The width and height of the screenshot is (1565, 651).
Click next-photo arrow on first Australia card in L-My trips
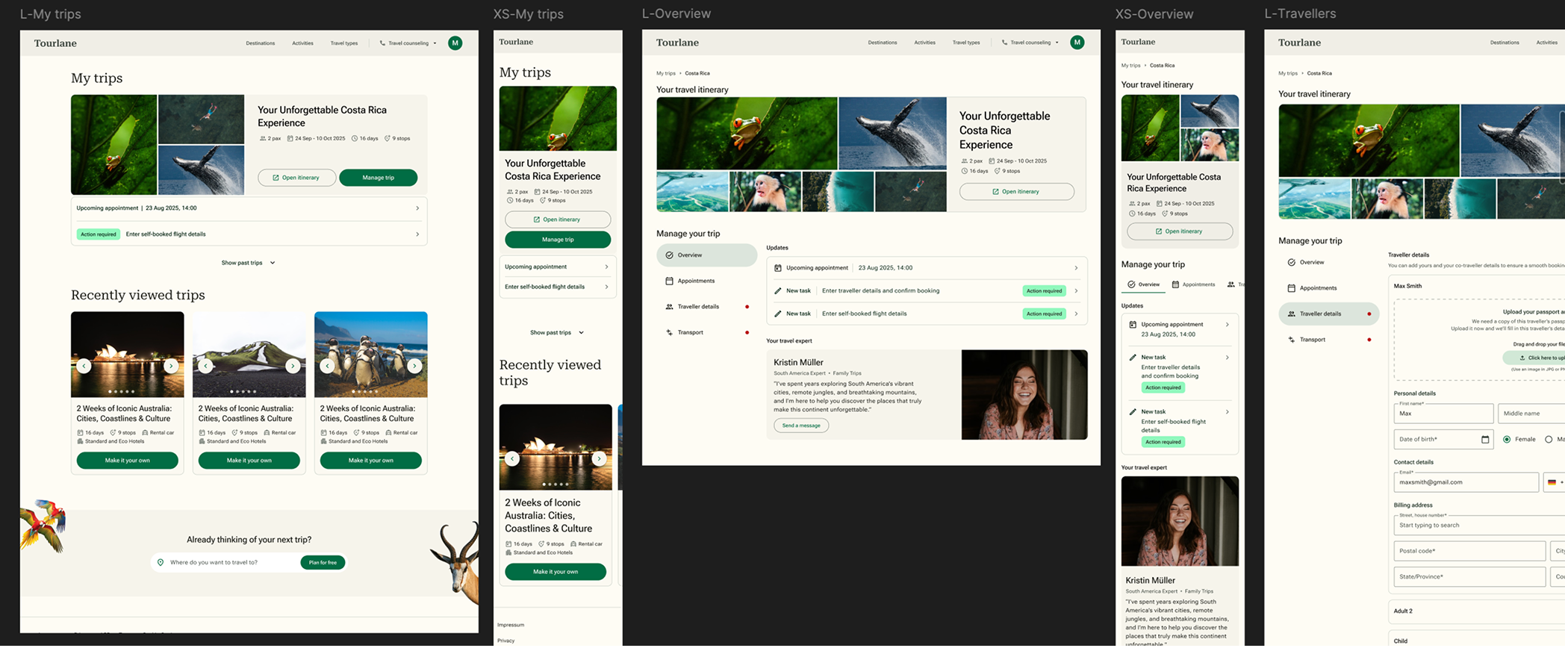click(x=171, y=366)
